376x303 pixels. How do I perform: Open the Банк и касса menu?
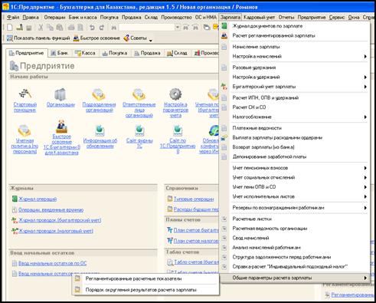(x=83, y=18)
